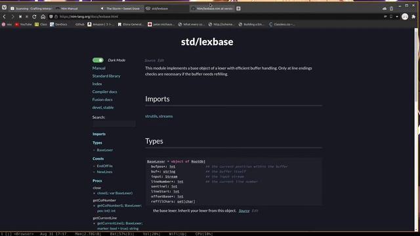Screen dimensions: 420x236
Task: Jump to Consts section in sidebar
Action: [x=98, y=159]
